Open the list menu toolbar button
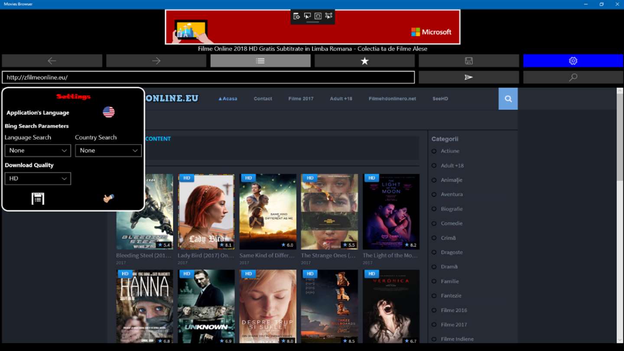Viewport: 624px width, 351px height. (x=260, y=61)
